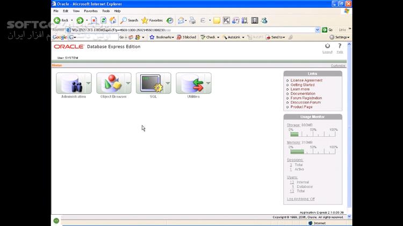403x226 pixels.
Task: Click the Check spelling button
Action: [x=210, y=37]
